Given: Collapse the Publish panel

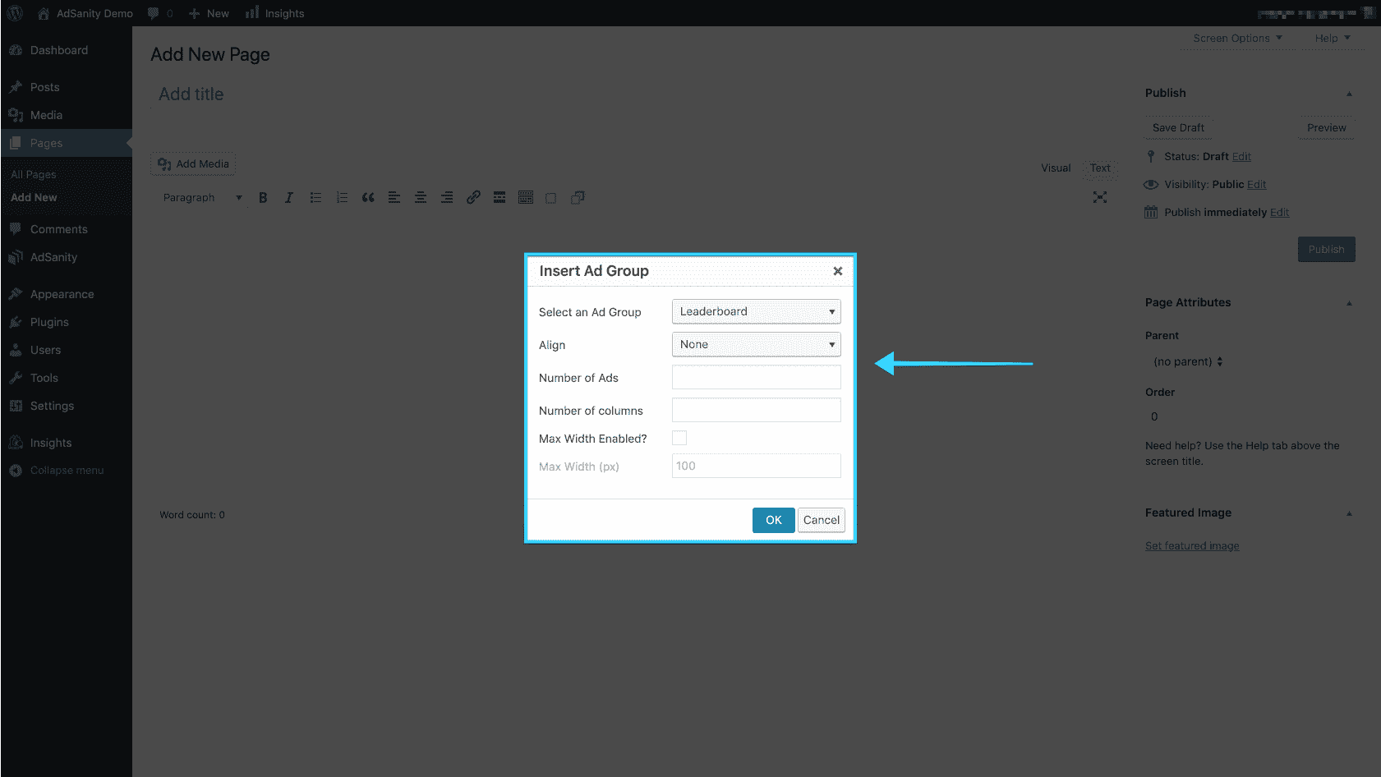Looking at the screenshot, I should point(1349,94).
